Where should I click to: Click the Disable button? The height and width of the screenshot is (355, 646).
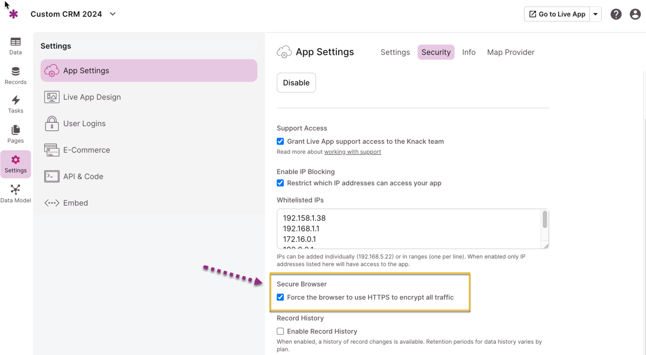296,83
